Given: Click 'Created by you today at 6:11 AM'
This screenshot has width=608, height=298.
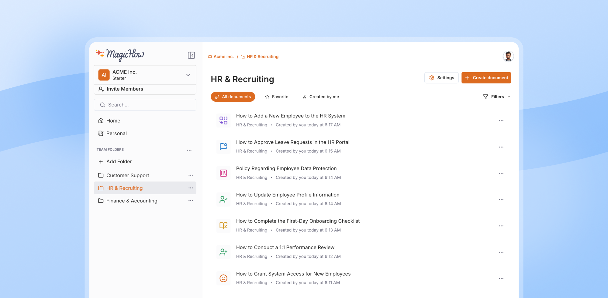Looking at the screenshot, I should click(308, 283).
